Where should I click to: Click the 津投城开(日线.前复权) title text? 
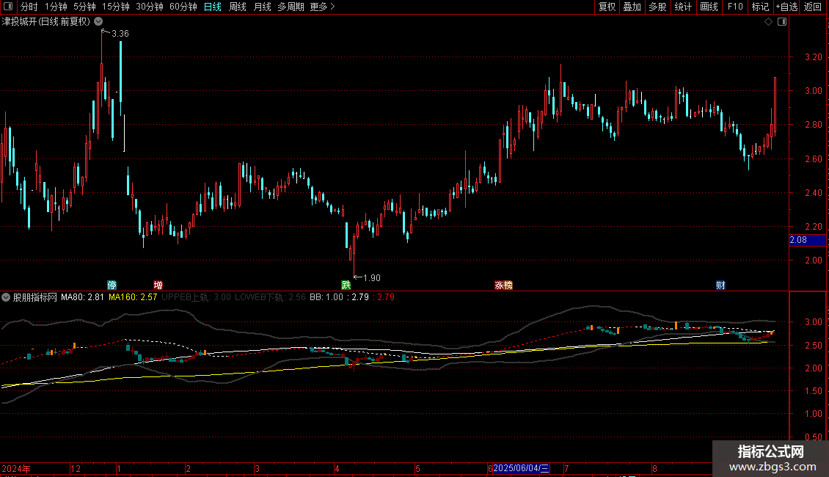pyautogui.click(x=46, y=21)
